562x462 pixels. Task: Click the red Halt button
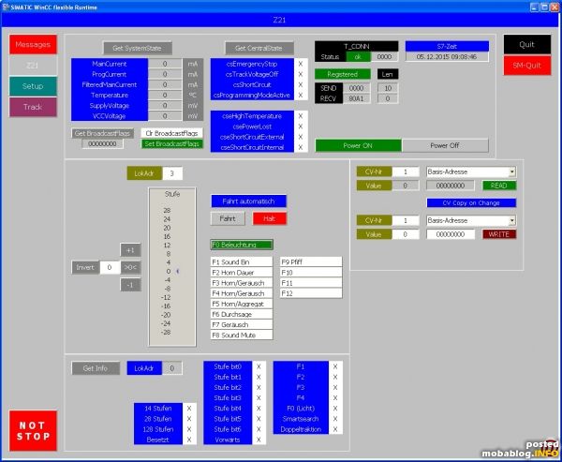point(270,218)
